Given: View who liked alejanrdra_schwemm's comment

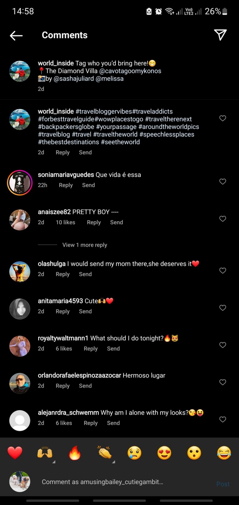Looking at the screenshot, I should [64, 423].
